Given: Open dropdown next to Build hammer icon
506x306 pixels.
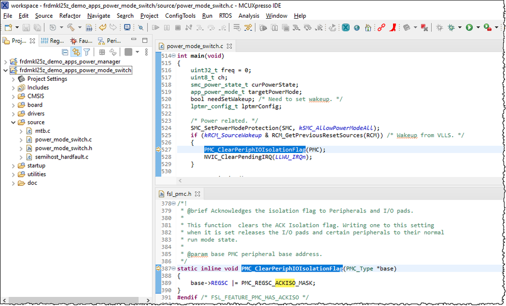Looking at the screenshot, I should pyautogui.click(x=80, y=28).
